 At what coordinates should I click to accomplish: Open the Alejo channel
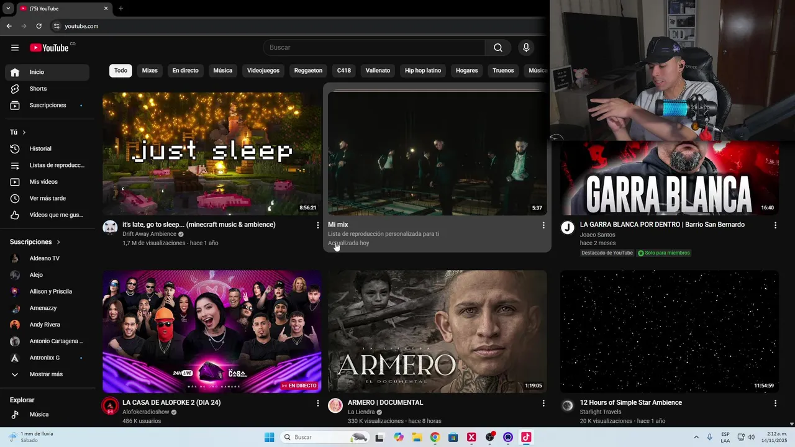click(x=47, y=275)
